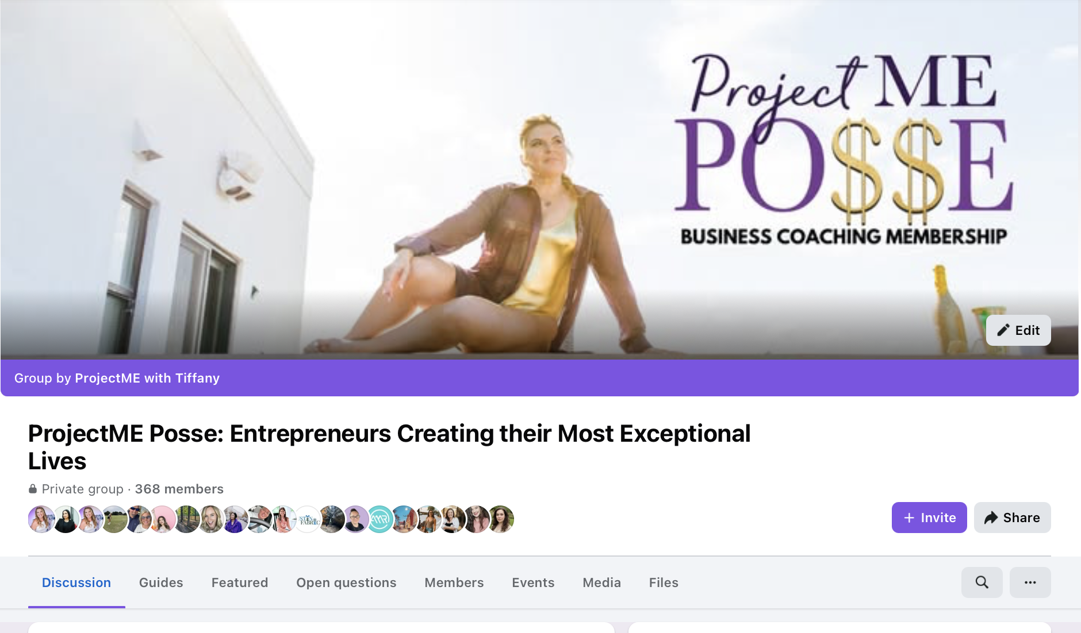The image size is (1081, 633).
Task: Open the three-dots more options menu
Action: (x=1030, y=582)
